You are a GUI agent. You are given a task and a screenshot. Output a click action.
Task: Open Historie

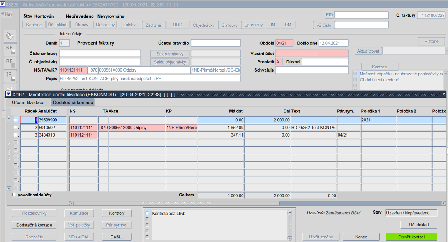coord(431,41)
